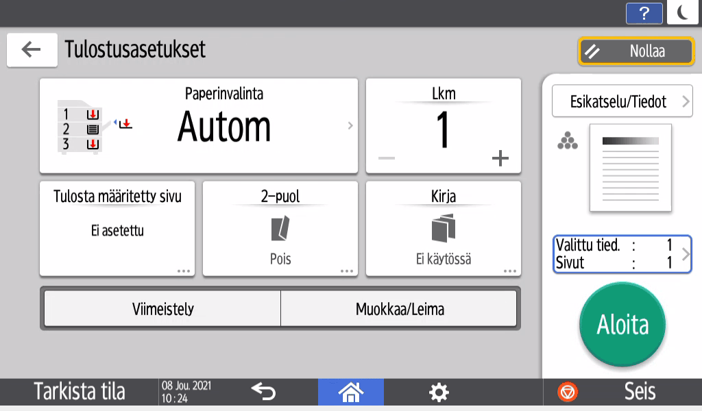Tap the undo arrow in bottom bar

point(264,391)
